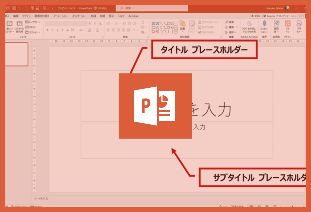Toggle Italic text formatting
This screenshot has width=311, height=212.
[52, 30]
